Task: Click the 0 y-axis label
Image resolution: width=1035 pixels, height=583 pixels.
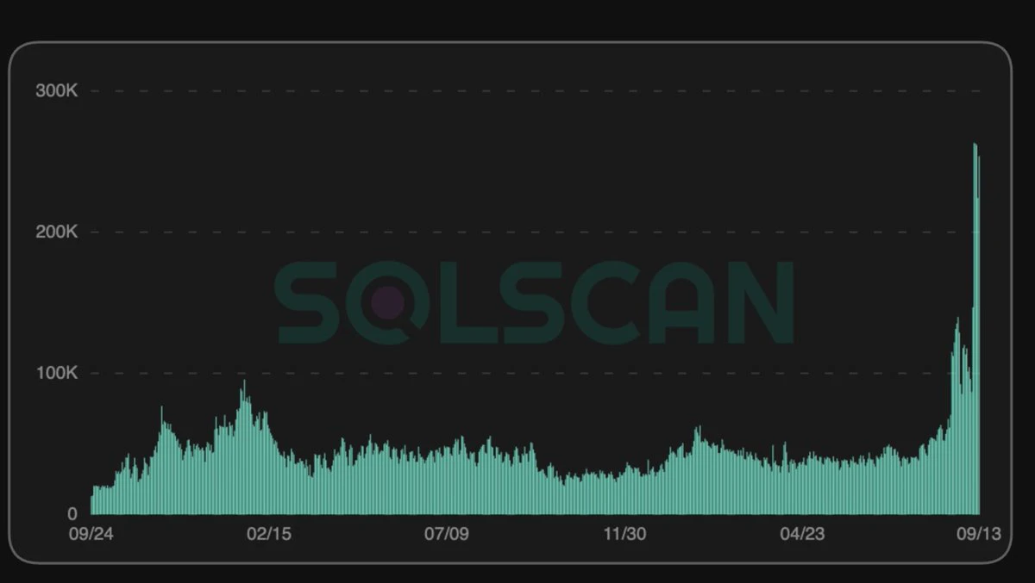Action: coord(74,514)
